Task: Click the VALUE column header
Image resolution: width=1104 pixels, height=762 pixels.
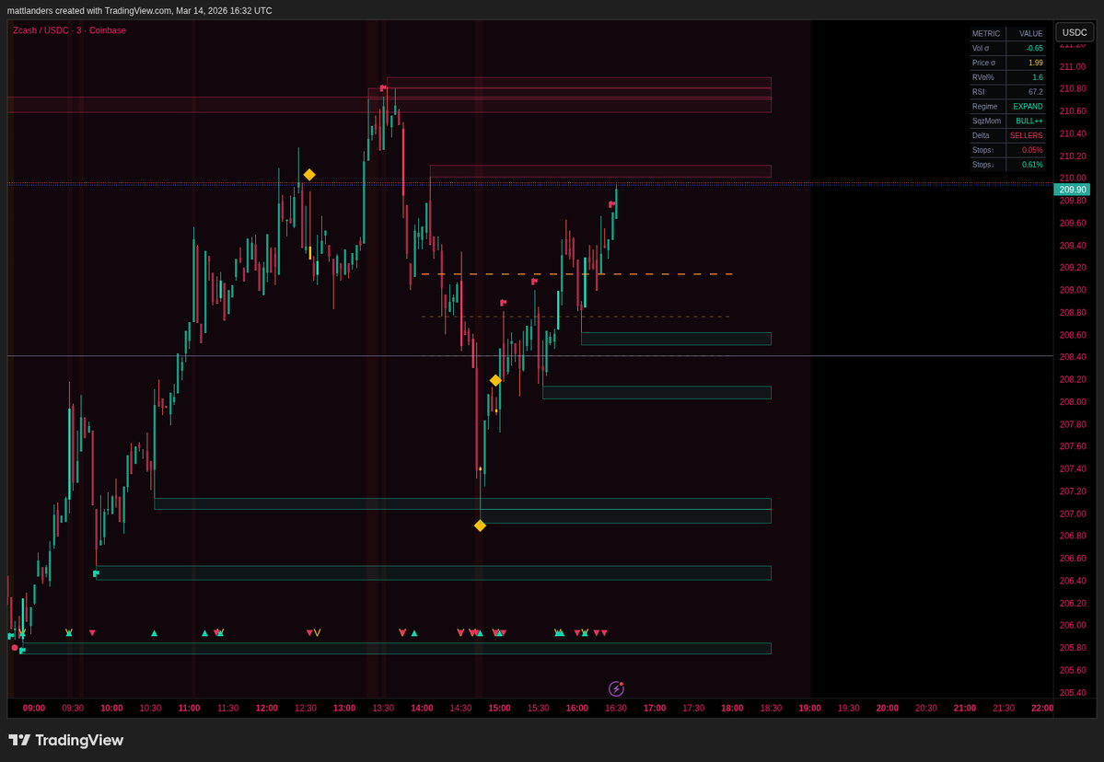Action: point(1030,34)
